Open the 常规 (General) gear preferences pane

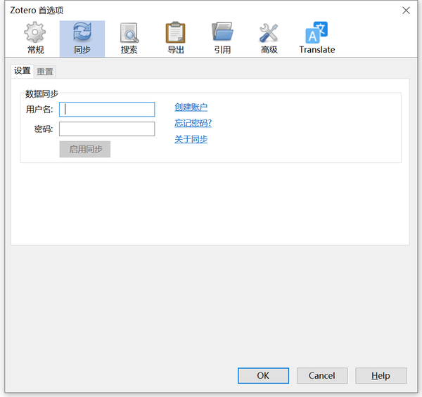tap(35, 39)
